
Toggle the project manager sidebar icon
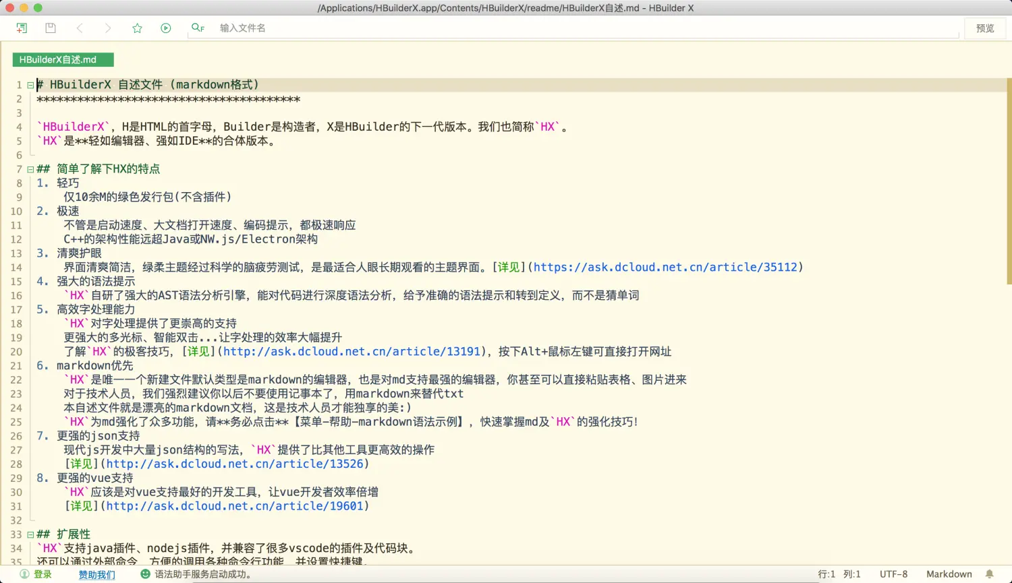point(22,28)
